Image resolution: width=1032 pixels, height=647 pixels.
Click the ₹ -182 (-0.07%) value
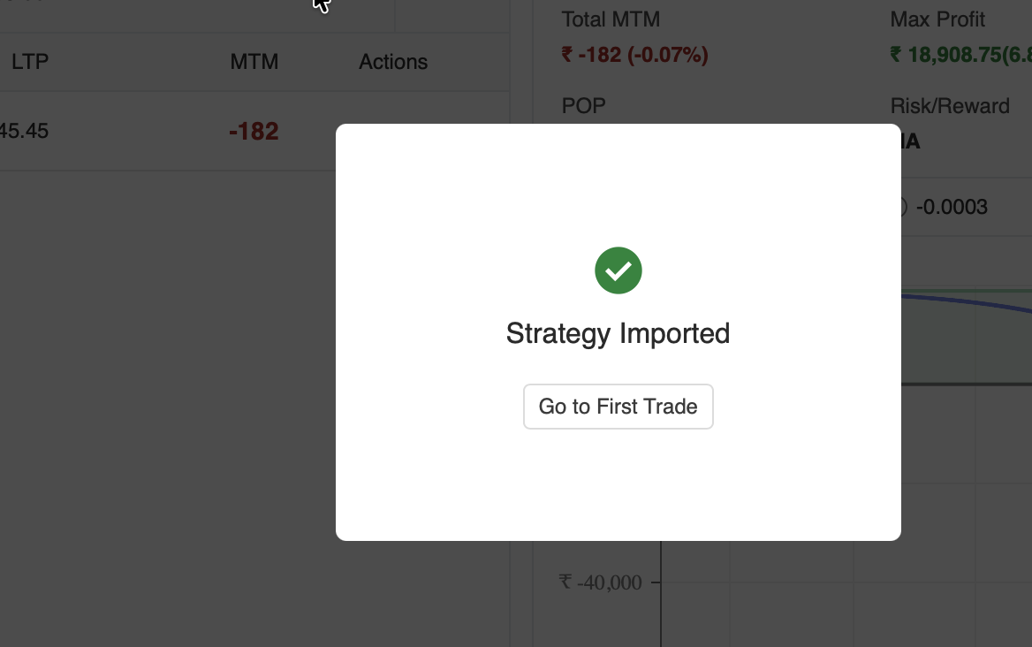634,55
